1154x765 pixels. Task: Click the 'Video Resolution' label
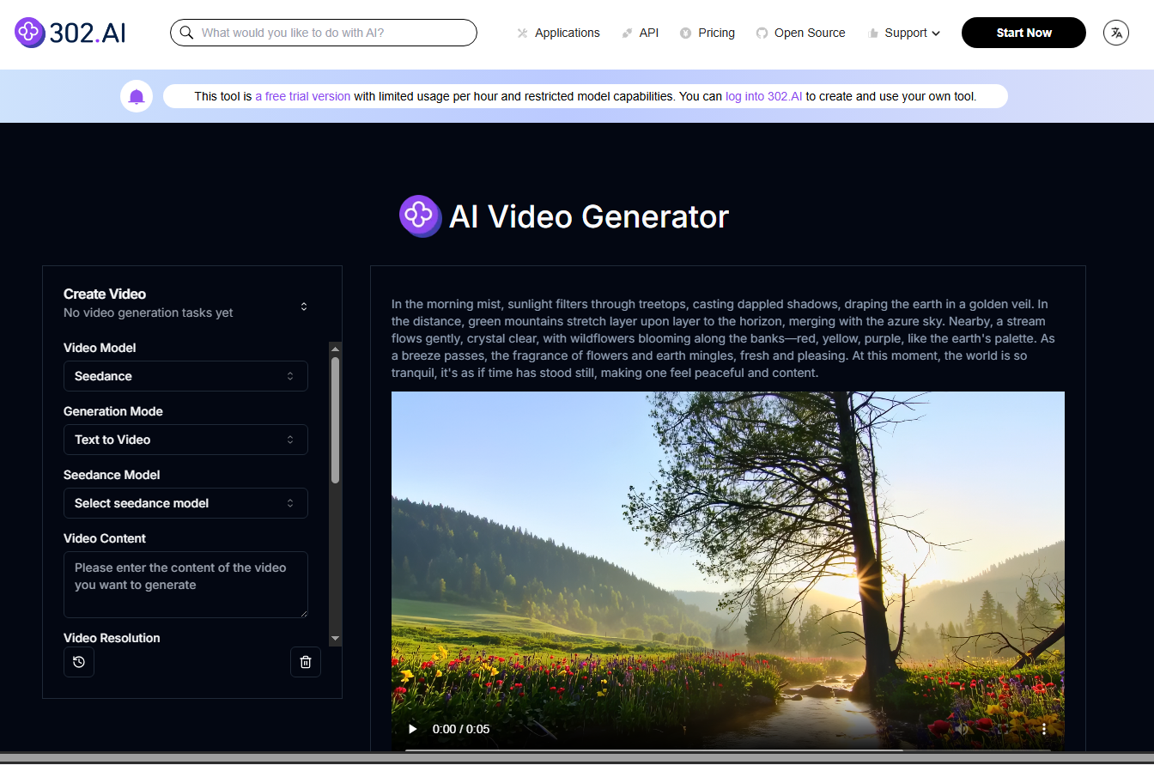[112, 638]
